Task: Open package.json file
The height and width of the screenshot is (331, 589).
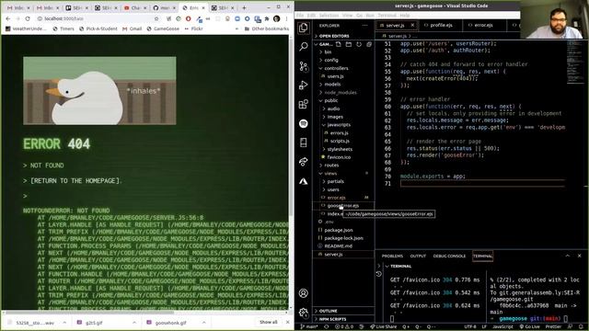Action: tap(338, 230)
